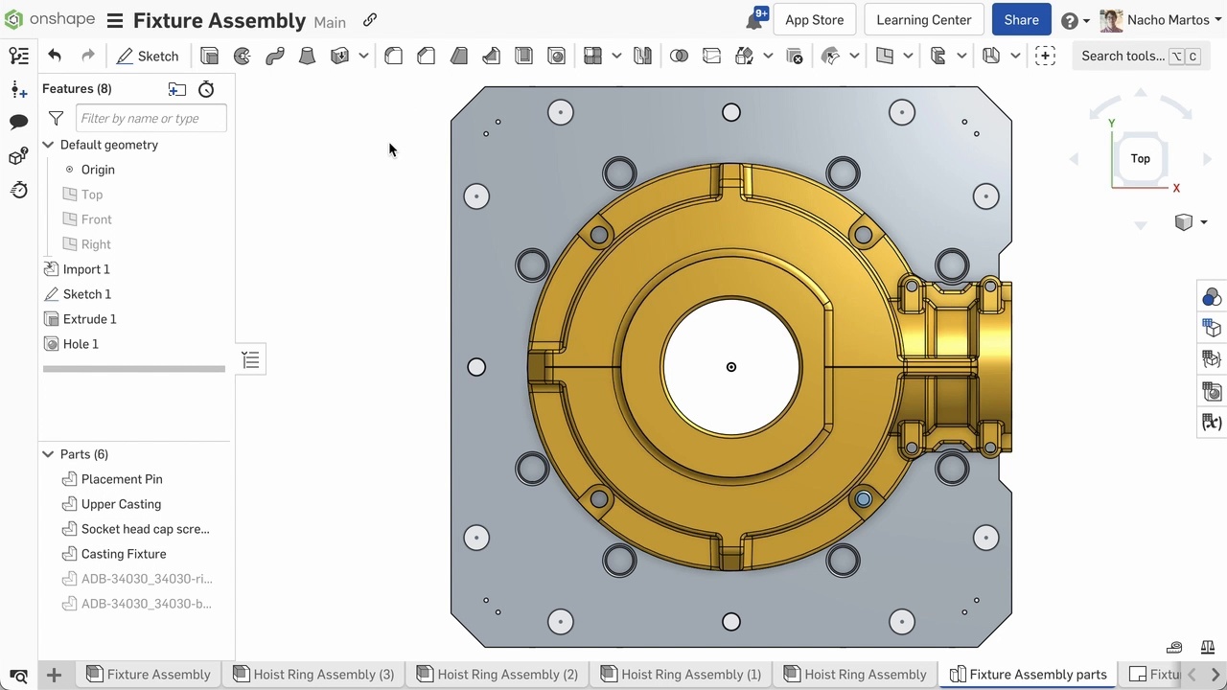Select the Revolve tool
Screen dimensions: 1227x690
point(243,57)
